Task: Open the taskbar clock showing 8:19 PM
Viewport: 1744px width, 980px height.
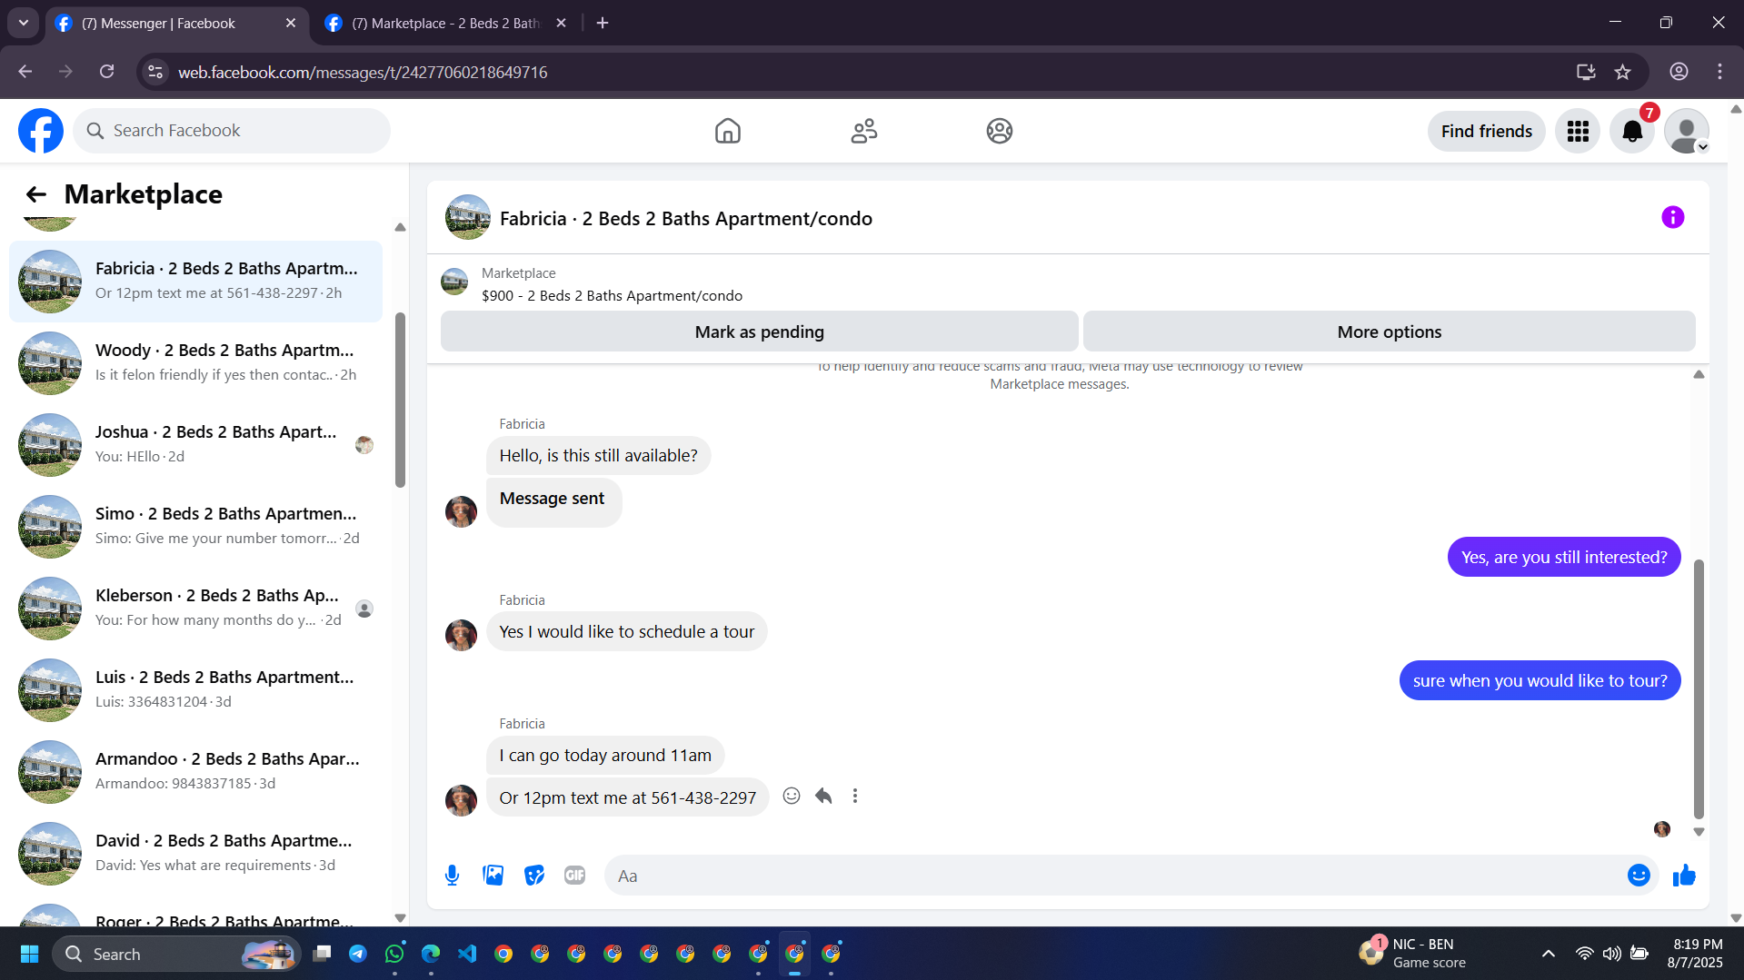Action: click(1696, 954)
